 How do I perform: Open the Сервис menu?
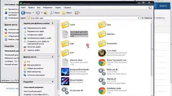pyautogui.click(x=58, y=7)
